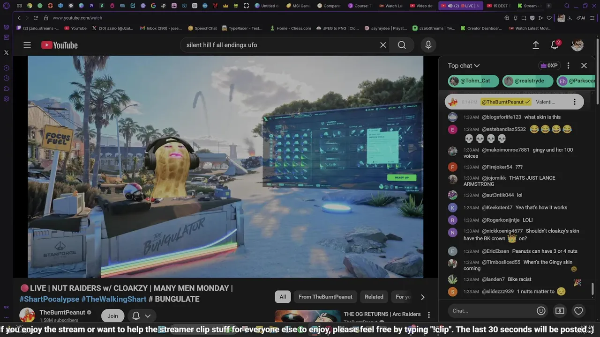
Task: Click the browser forward arrow
Action: point(27,18)
